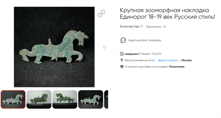221x118 pixels.
Task: Select fourth thumbnail on dark cloth
Action: (91, 99)
